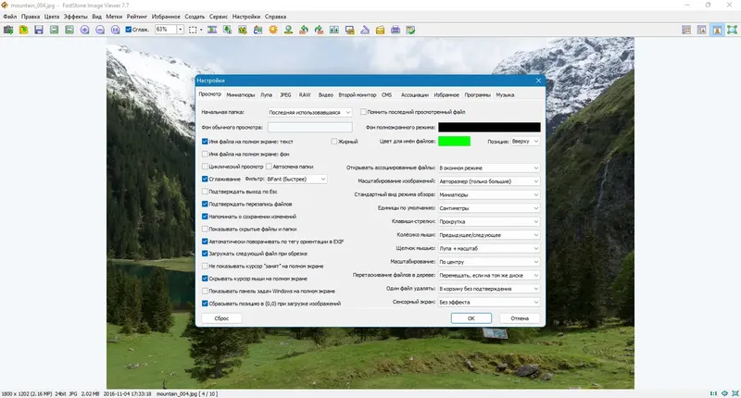Click the Сброс button

[221, 318]
